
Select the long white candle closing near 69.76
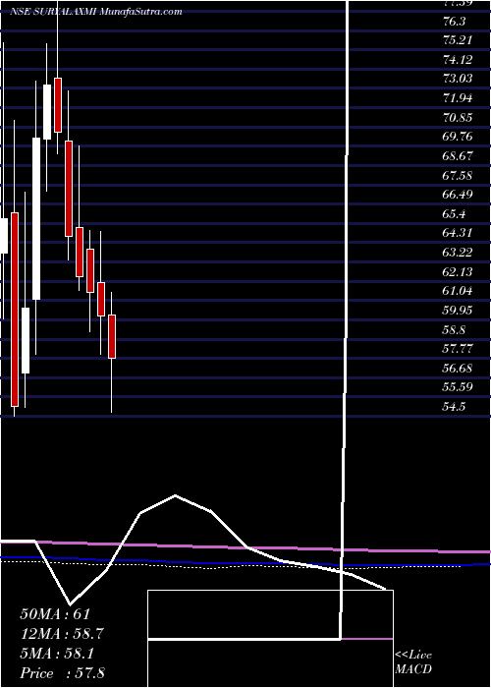(x=36, y=218)
